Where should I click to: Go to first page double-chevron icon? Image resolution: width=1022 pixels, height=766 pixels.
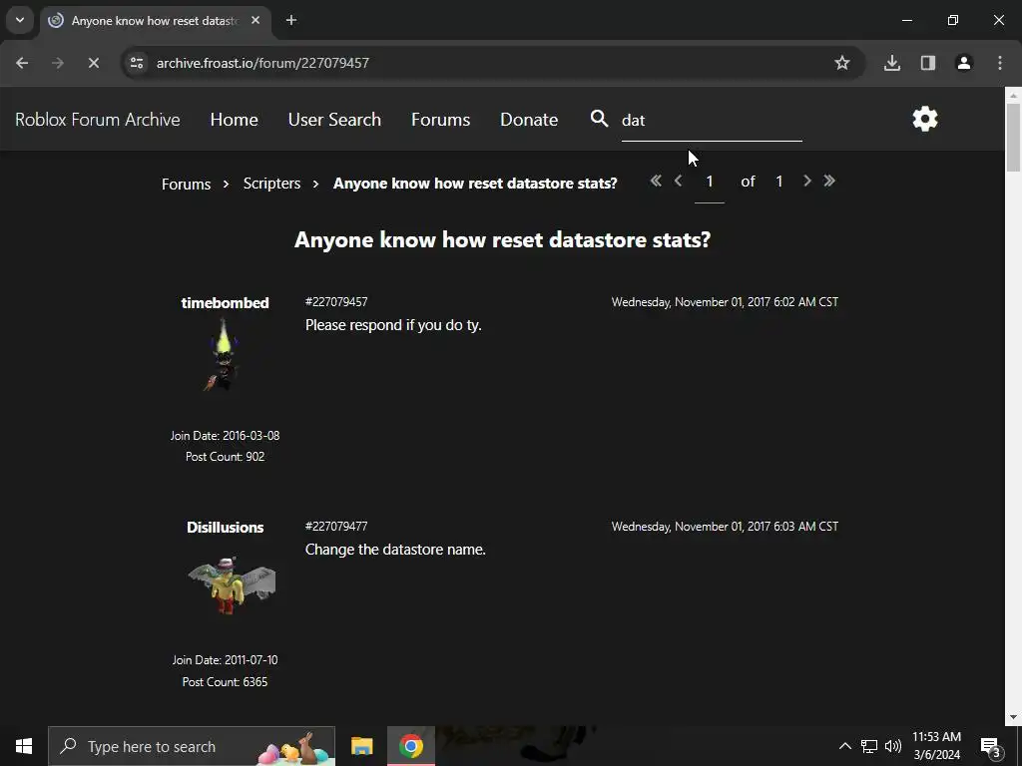tap(656, 182)
